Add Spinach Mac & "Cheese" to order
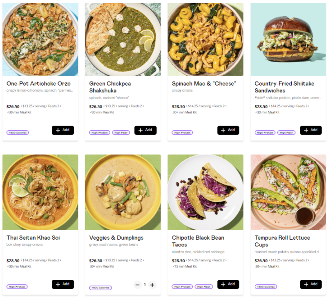This screenshot has width=330, height=300. pyautogui.click(x=228, y=130)
